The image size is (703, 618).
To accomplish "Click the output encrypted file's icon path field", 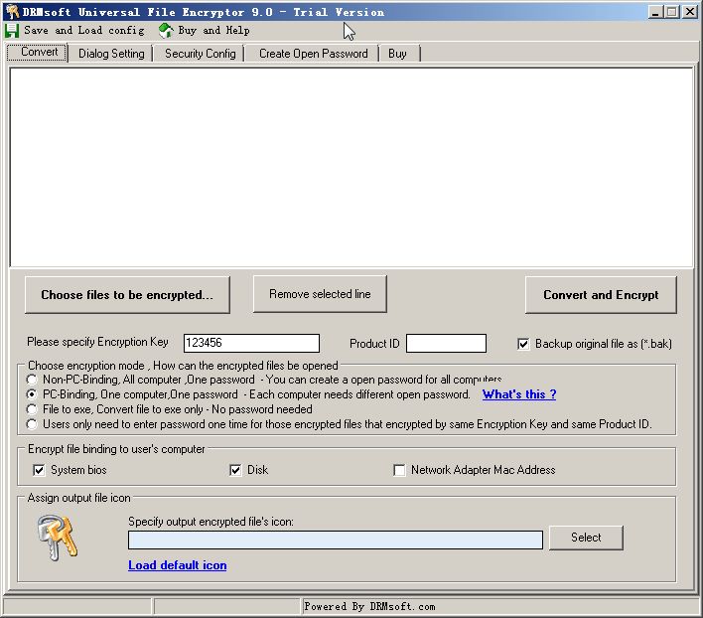I will click(x=336, y=540).
